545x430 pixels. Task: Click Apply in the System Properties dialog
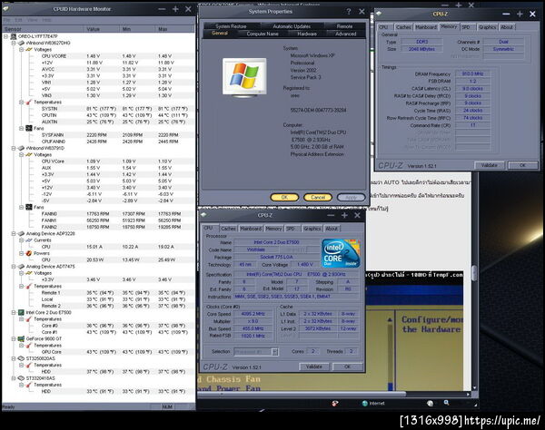click(x=351, y=197)
